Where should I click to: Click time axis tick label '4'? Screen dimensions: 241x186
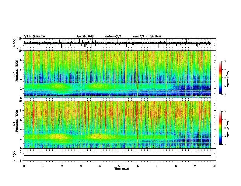[100, 166]
